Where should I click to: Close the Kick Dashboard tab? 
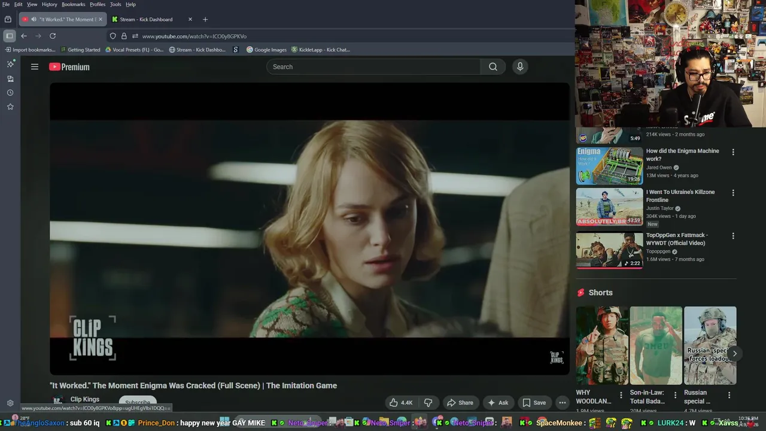pyautogui.click(x=190, y=19)
